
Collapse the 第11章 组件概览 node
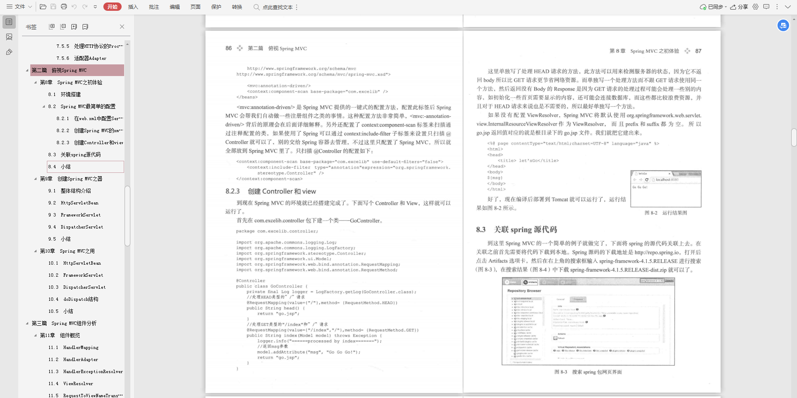click(35, 335)
